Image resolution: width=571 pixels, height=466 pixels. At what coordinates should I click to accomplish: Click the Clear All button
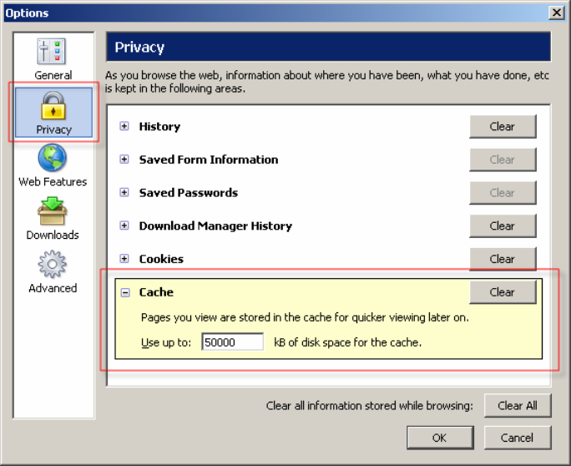(x=518, y=406)
